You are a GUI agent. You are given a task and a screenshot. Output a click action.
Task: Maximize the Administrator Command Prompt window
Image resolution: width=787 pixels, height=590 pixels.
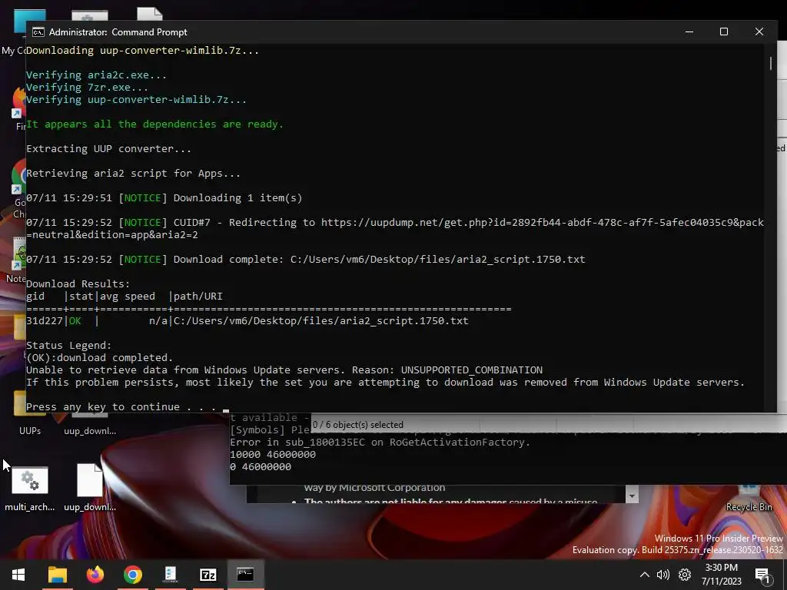[724, 31]
